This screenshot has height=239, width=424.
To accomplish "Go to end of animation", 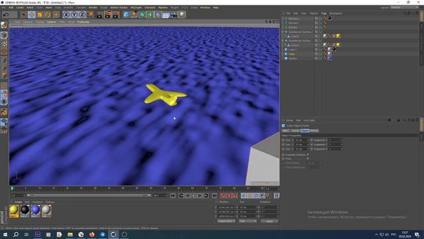I will click(214, 196).
